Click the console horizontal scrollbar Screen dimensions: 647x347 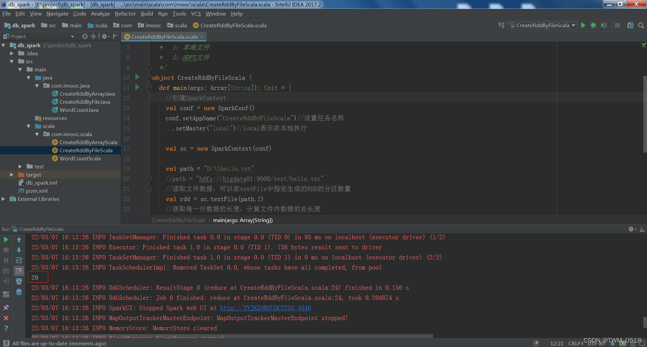click(232, 336)
